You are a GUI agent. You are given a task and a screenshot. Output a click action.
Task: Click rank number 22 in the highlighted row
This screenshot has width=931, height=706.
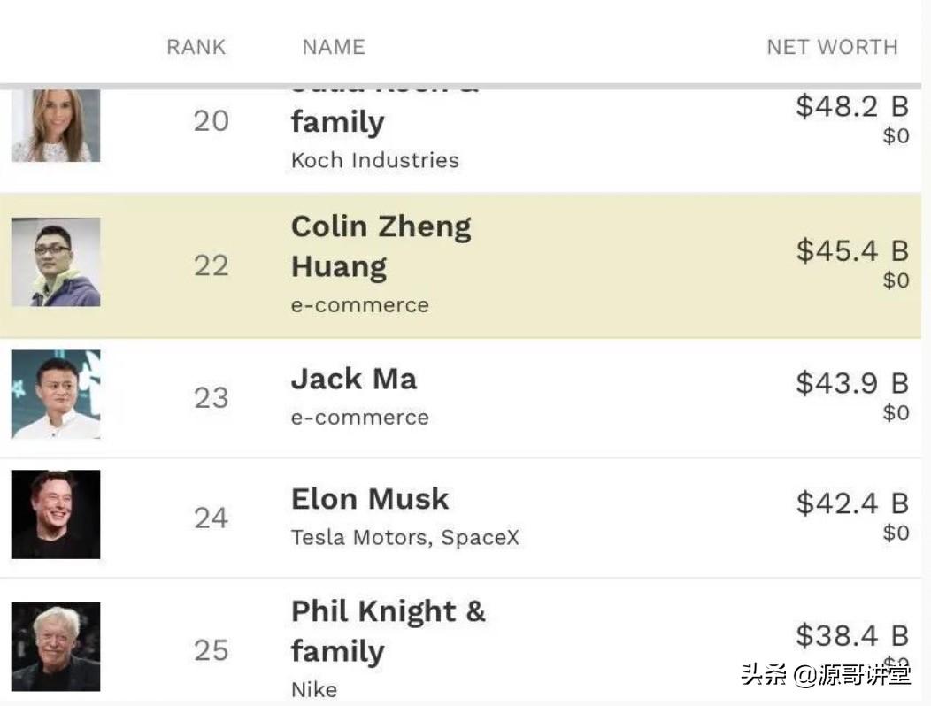click(212, 265)
